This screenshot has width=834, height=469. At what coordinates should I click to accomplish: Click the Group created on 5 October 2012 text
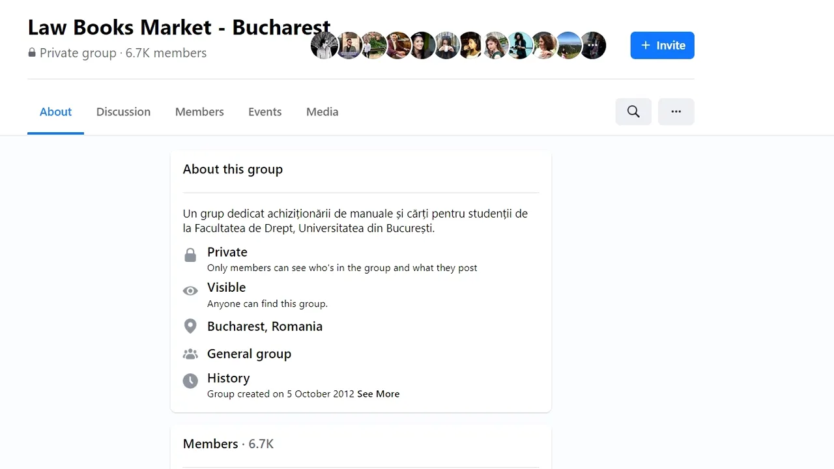pyautogui.click(x=281, y=394)
